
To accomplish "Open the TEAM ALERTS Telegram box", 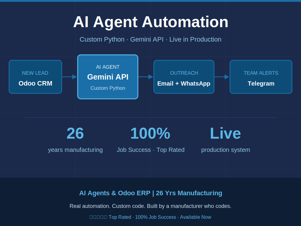I will [261, 77].
